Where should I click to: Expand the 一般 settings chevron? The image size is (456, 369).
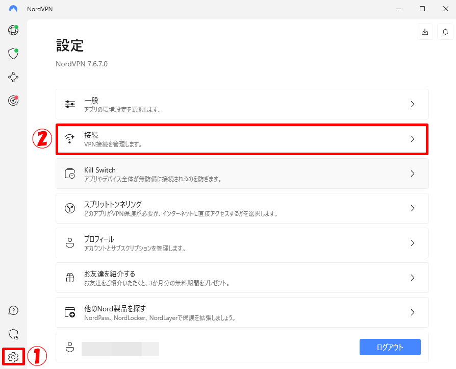pyautogui.click(x=412, y=104)
